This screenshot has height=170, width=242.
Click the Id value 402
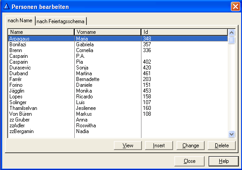(147, 62)
